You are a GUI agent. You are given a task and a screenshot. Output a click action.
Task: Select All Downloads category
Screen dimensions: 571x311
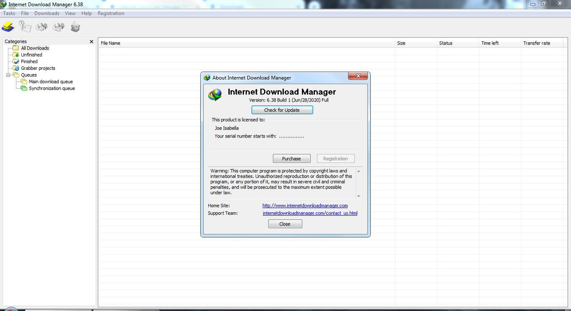point(35,48)
